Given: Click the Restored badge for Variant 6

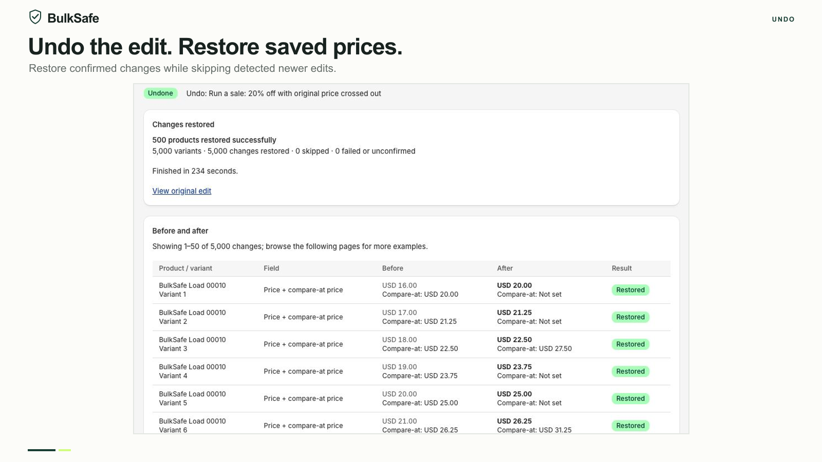Looking at the screenshot, I should tap(630, 426).
